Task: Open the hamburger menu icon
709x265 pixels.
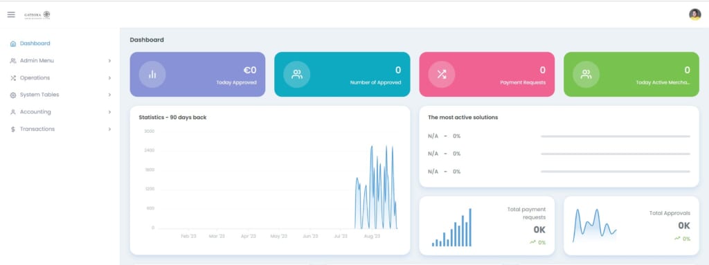Action: coord(11,15)
